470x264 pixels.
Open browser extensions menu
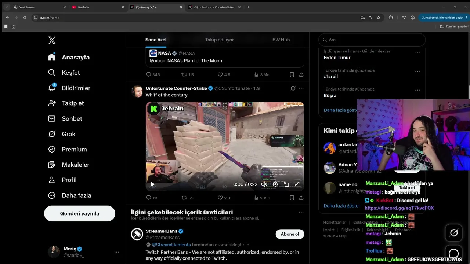391,18
